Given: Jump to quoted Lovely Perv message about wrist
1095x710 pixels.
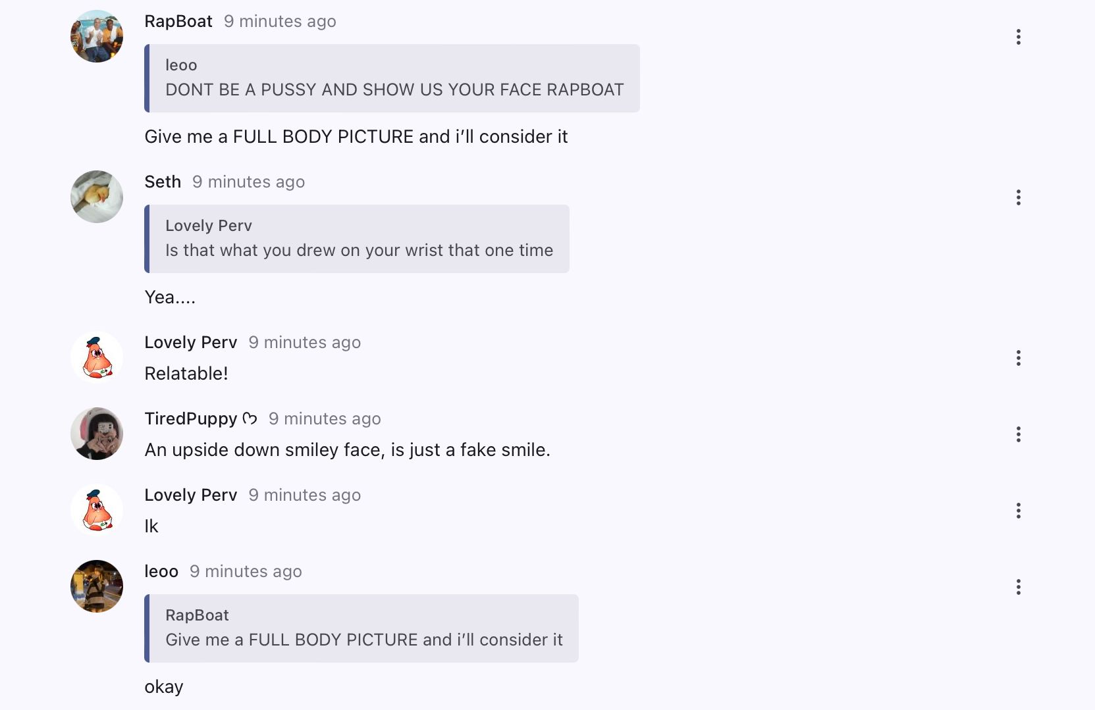Looking at the screenshot, I should pos(358,239).
